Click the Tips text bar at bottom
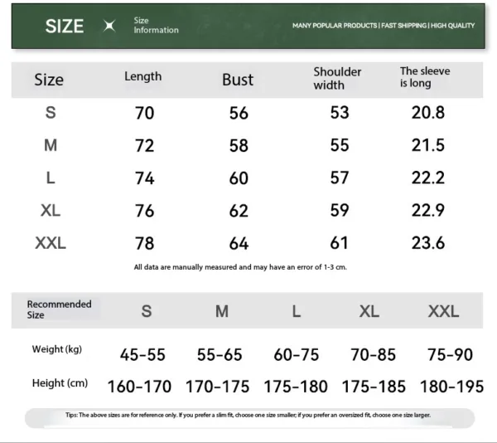This screenshot has height=443, width=497. pos(248,415)
